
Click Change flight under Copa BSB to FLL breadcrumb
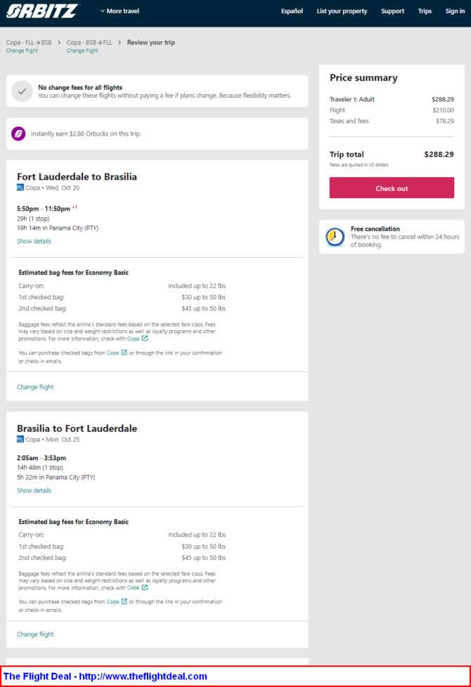click(x=82, y=51)
